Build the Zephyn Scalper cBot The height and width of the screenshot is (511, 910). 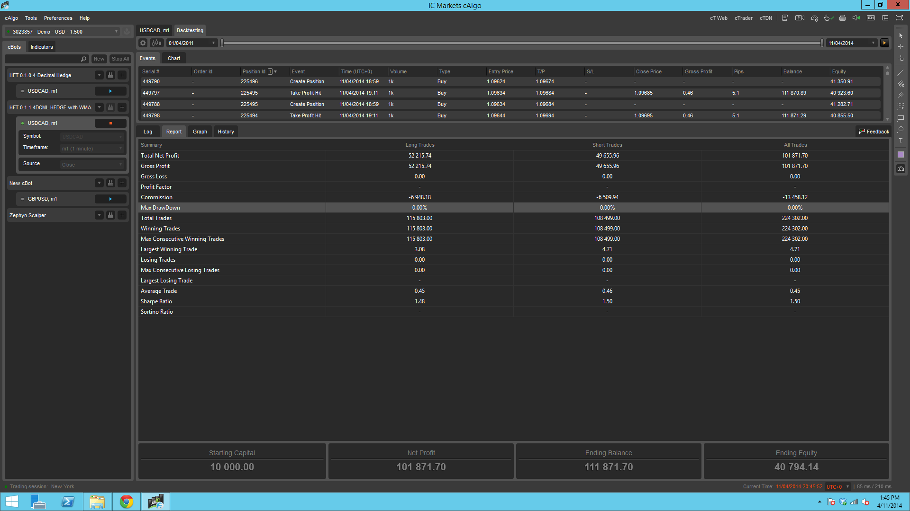pos(110,215)
